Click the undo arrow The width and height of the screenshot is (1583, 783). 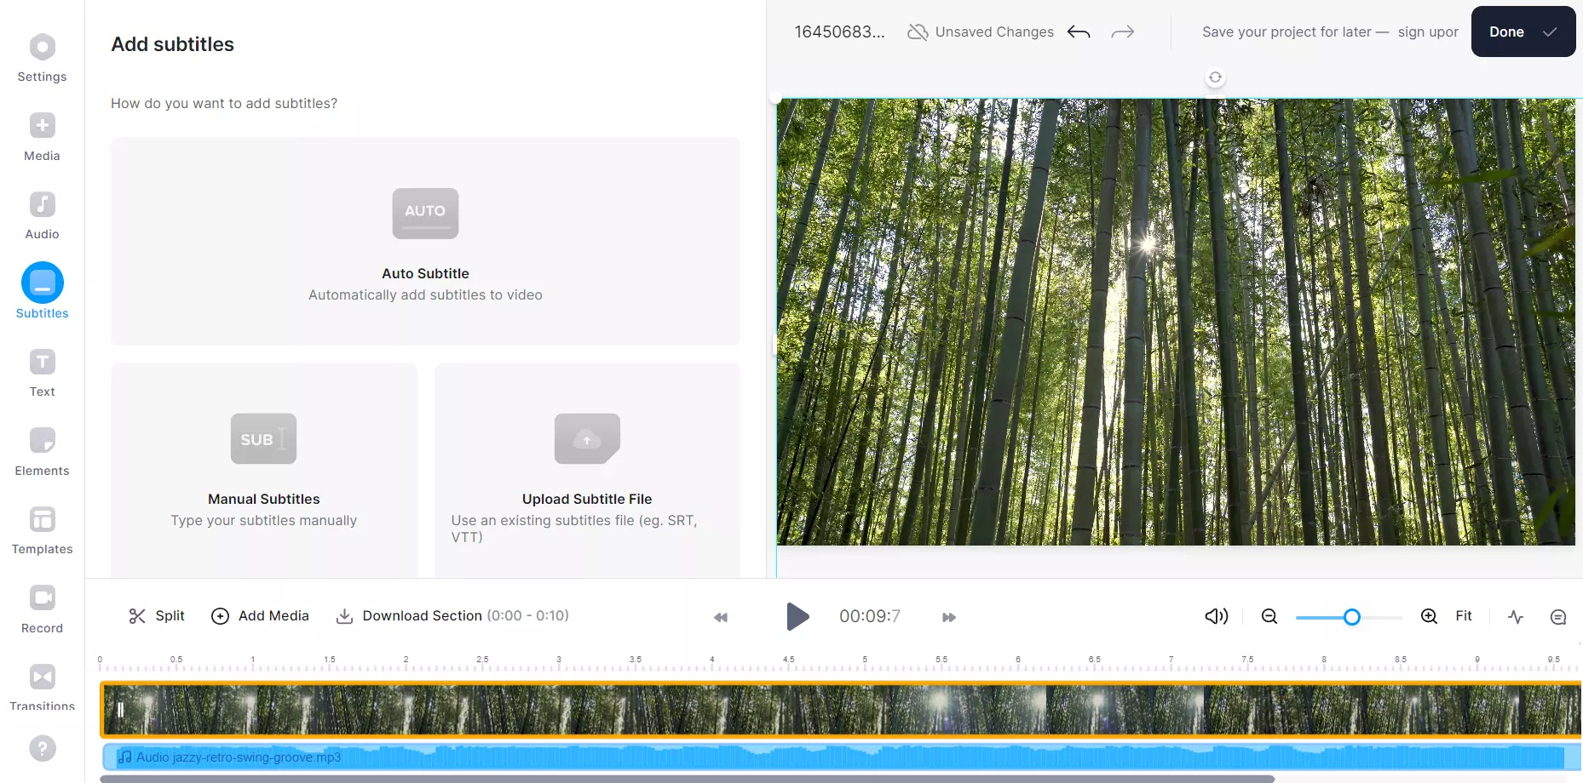[x=1079, y=32]
